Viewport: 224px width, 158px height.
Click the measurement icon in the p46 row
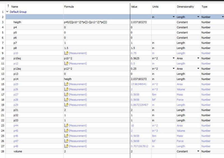[66, 136]
